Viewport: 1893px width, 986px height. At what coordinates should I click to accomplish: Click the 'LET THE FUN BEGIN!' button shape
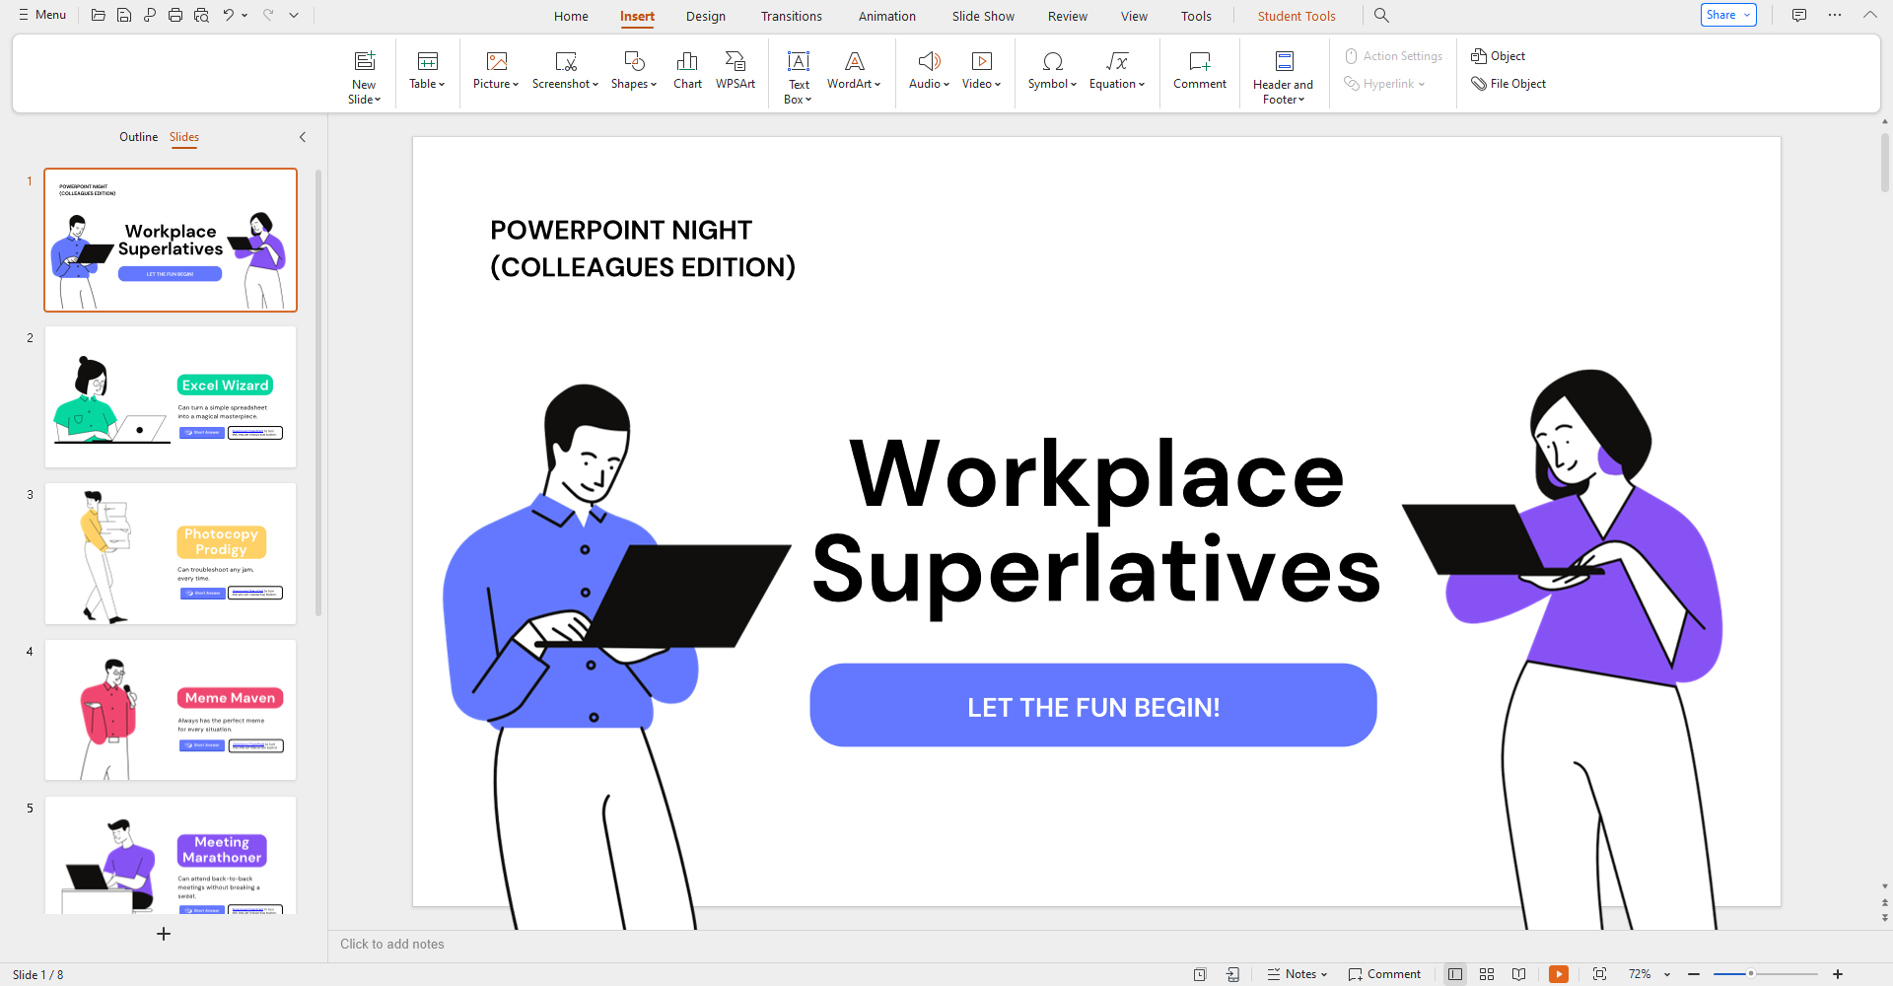1093,706
